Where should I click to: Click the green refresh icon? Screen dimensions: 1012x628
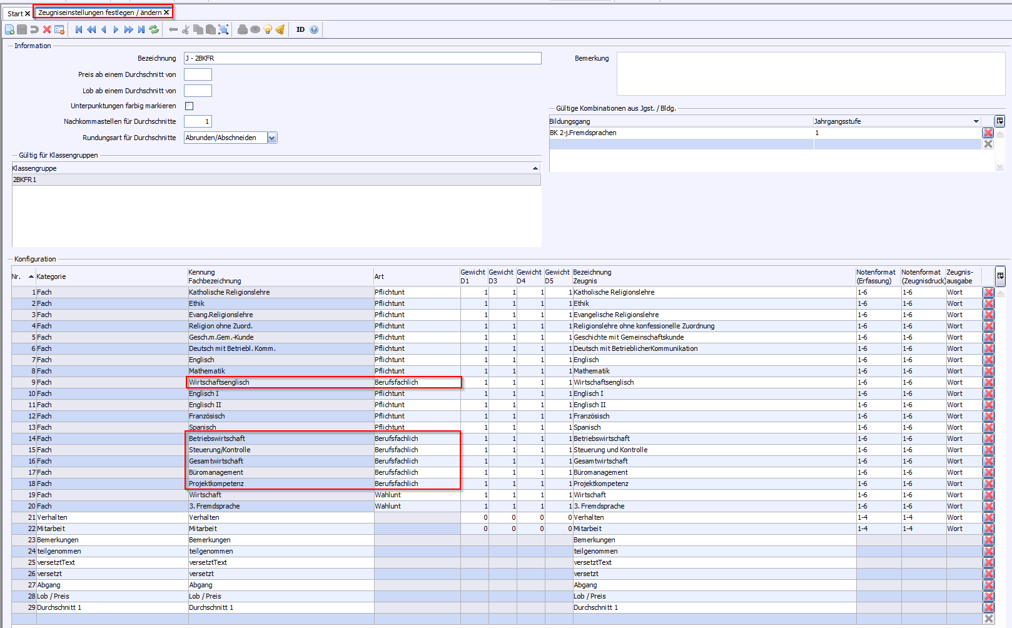154,29
